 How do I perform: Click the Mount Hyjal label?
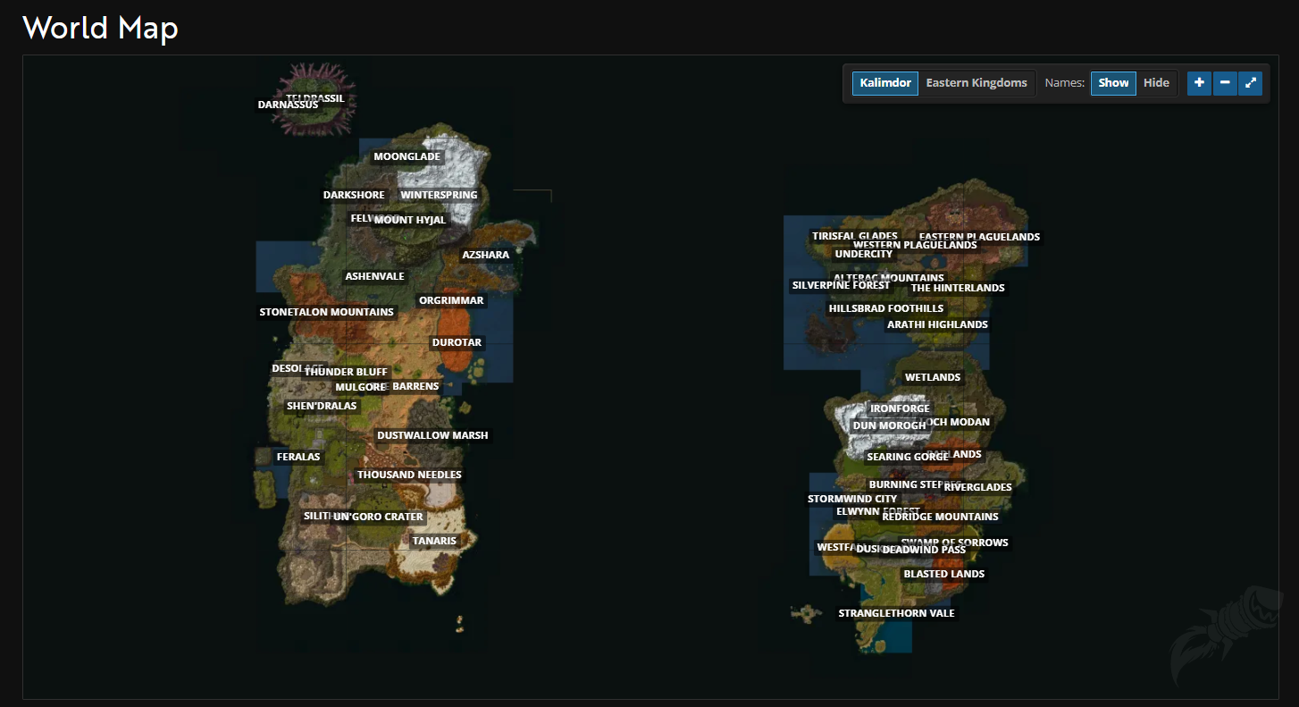tap(409, 220)
